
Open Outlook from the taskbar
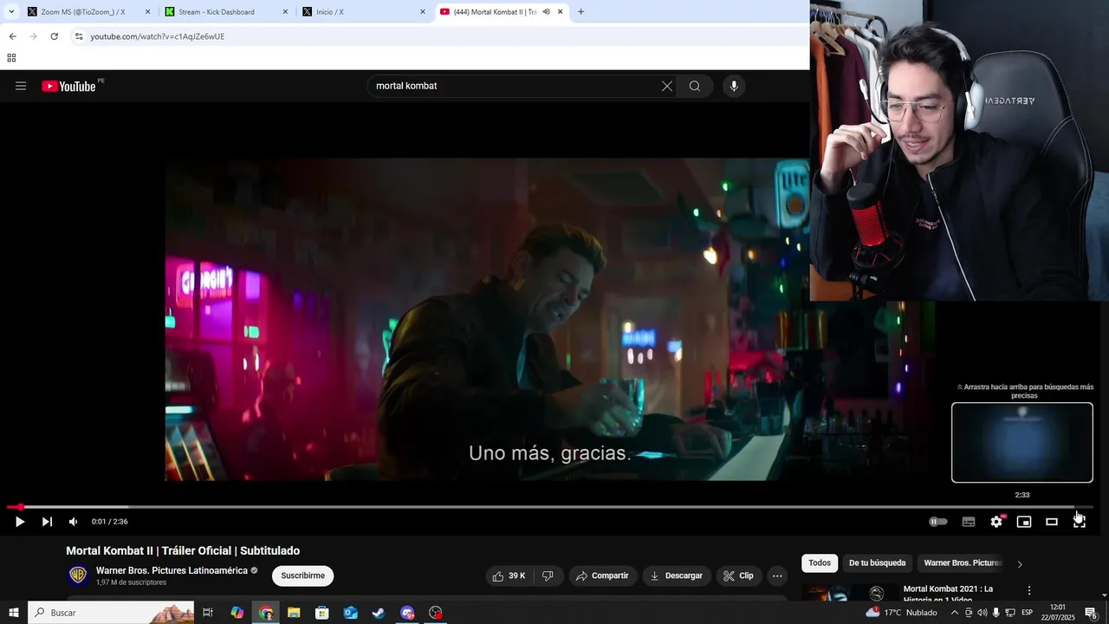click(x=350, y=613)
